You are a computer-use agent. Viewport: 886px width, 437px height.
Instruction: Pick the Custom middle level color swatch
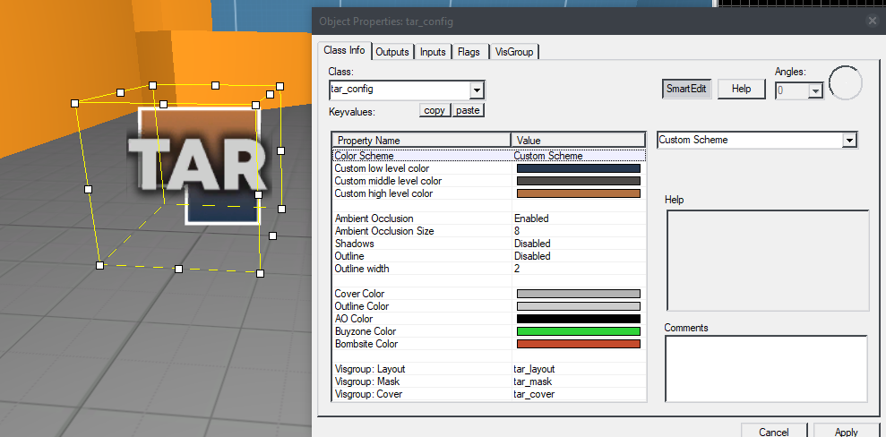tap(579, 181)
